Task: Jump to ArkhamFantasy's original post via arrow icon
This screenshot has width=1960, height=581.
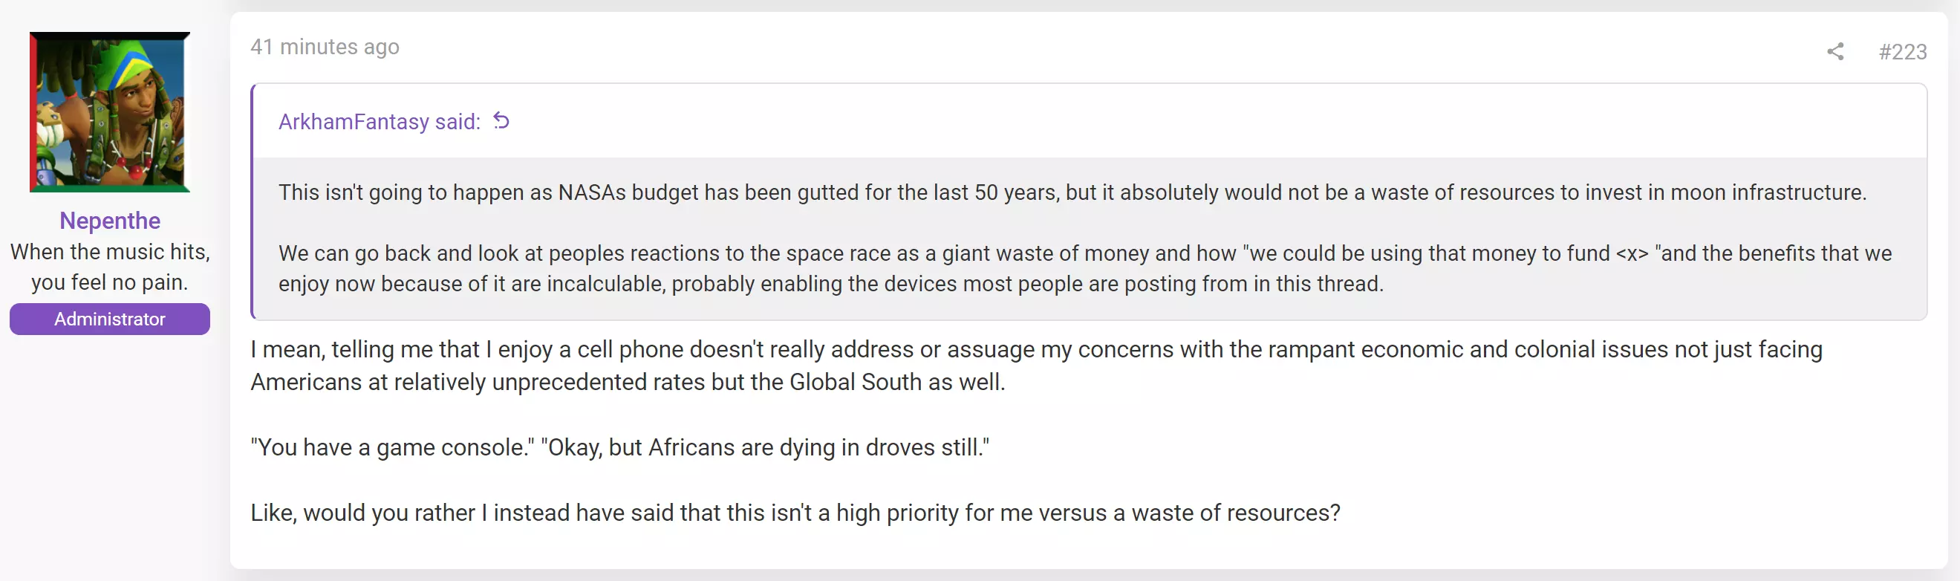Action: [501, 120]
